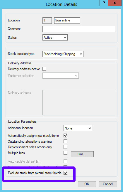The height and width of the screenshot is (192, 123).
Task: Click the location number field
Action: 47,21
